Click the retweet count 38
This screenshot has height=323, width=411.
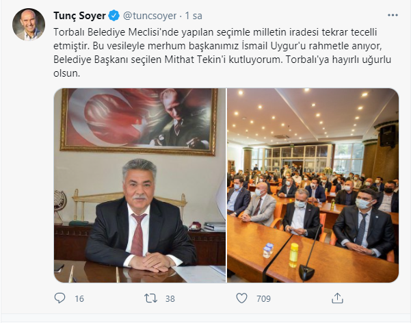(x=170, y=298)
